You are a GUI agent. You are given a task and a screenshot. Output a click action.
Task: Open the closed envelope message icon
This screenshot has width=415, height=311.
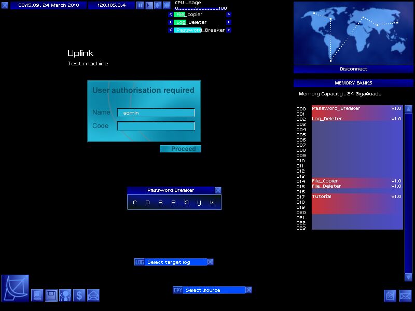tap(406, 295)
